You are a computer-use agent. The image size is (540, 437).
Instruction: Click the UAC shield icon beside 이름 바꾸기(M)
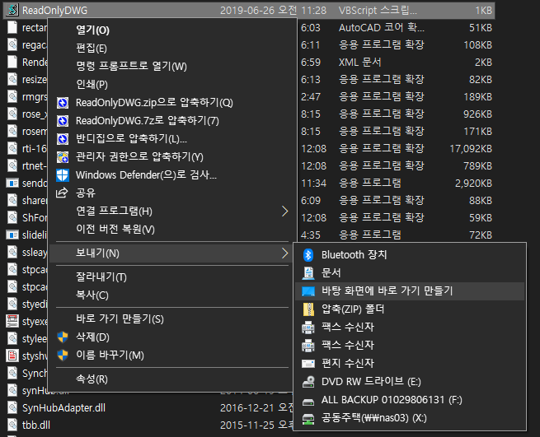(x=63, y=356)
